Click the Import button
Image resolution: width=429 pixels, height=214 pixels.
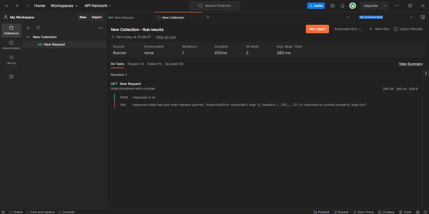[97, 17]
